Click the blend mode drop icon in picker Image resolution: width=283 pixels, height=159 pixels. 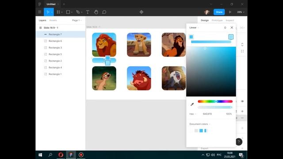[225, 27]
